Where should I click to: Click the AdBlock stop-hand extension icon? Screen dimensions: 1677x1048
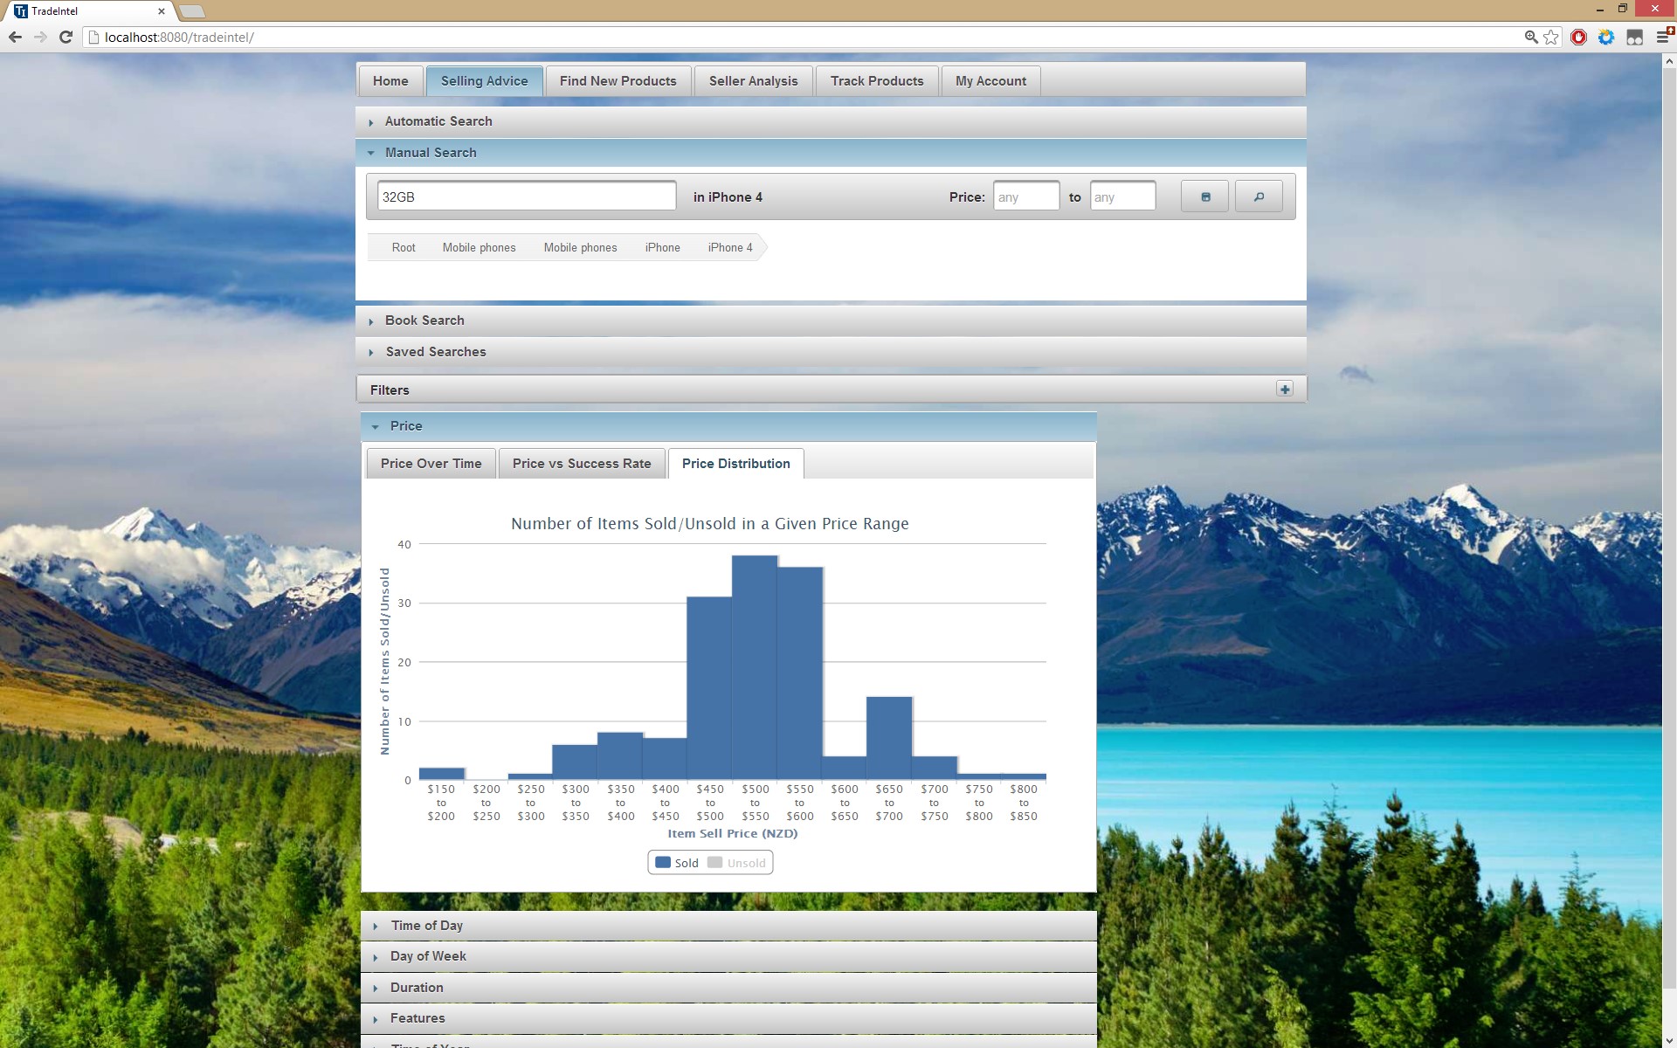point(1578,37)
